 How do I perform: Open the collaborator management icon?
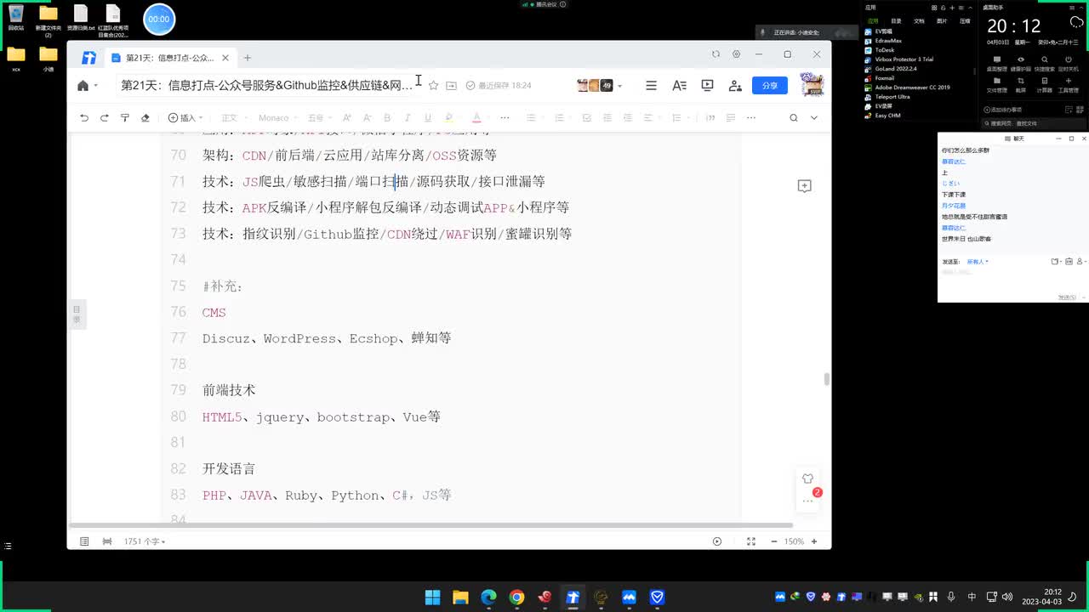pos(735,86)
